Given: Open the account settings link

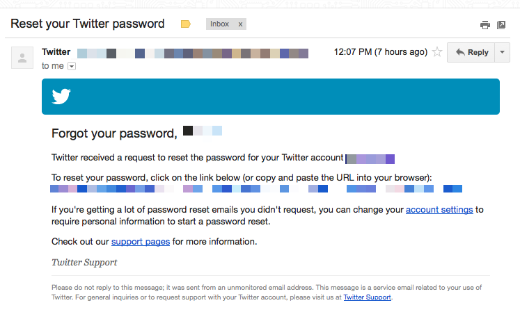Looking at the screenshot, I should 439,209.
